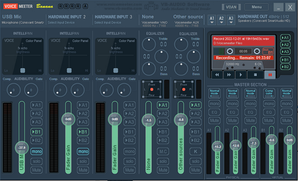Toggle Hardware Input 2 routing to A1
Image resolution: width=298 pixels, height=181 pixels.
[83, 105]
